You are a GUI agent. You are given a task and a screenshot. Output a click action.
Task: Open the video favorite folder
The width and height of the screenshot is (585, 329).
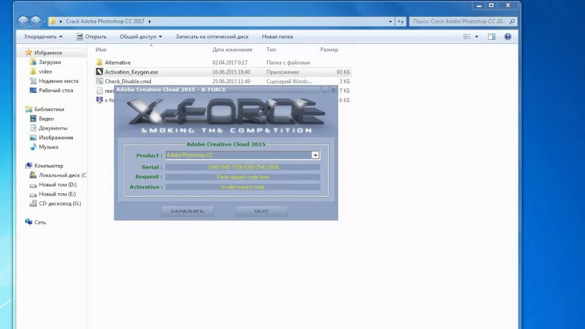[45, 72]
